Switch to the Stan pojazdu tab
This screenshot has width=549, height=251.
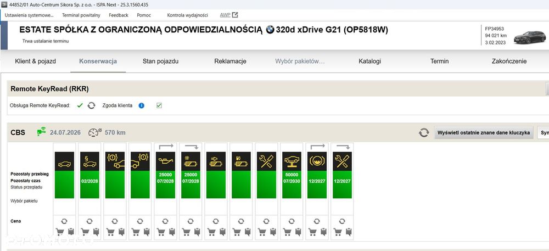[x=161, y=62]
